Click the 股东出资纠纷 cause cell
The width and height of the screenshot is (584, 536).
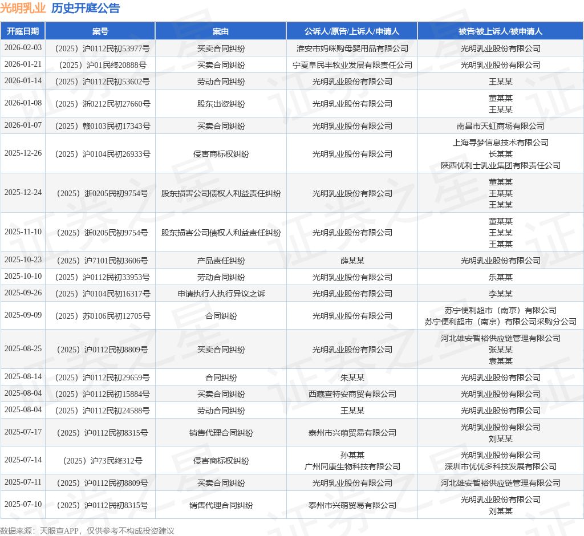221,104
